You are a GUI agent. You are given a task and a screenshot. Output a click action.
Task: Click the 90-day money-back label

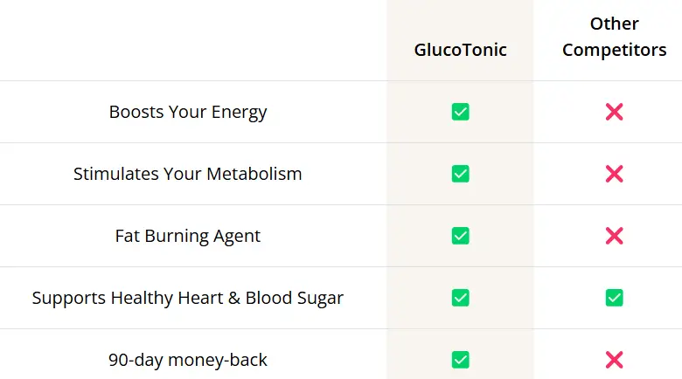coord(187,361)
